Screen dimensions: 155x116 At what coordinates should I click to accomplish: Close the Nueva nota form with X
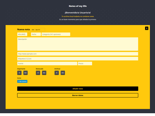(x=147, y=28)
